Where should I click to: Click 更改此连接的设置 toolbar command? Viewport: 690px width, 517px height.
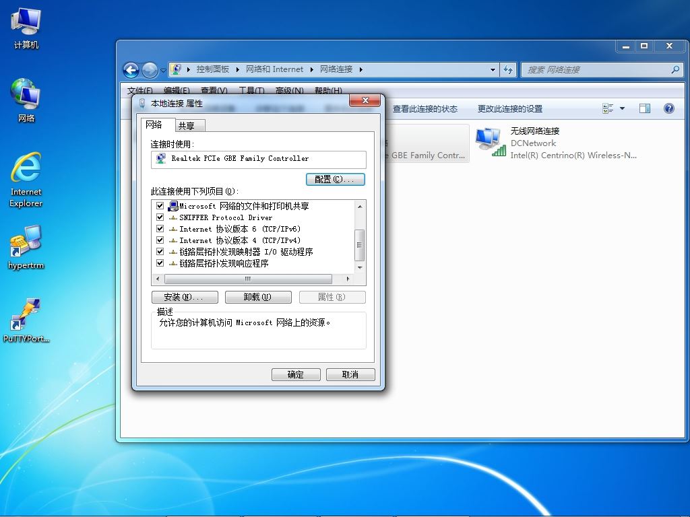510,108
